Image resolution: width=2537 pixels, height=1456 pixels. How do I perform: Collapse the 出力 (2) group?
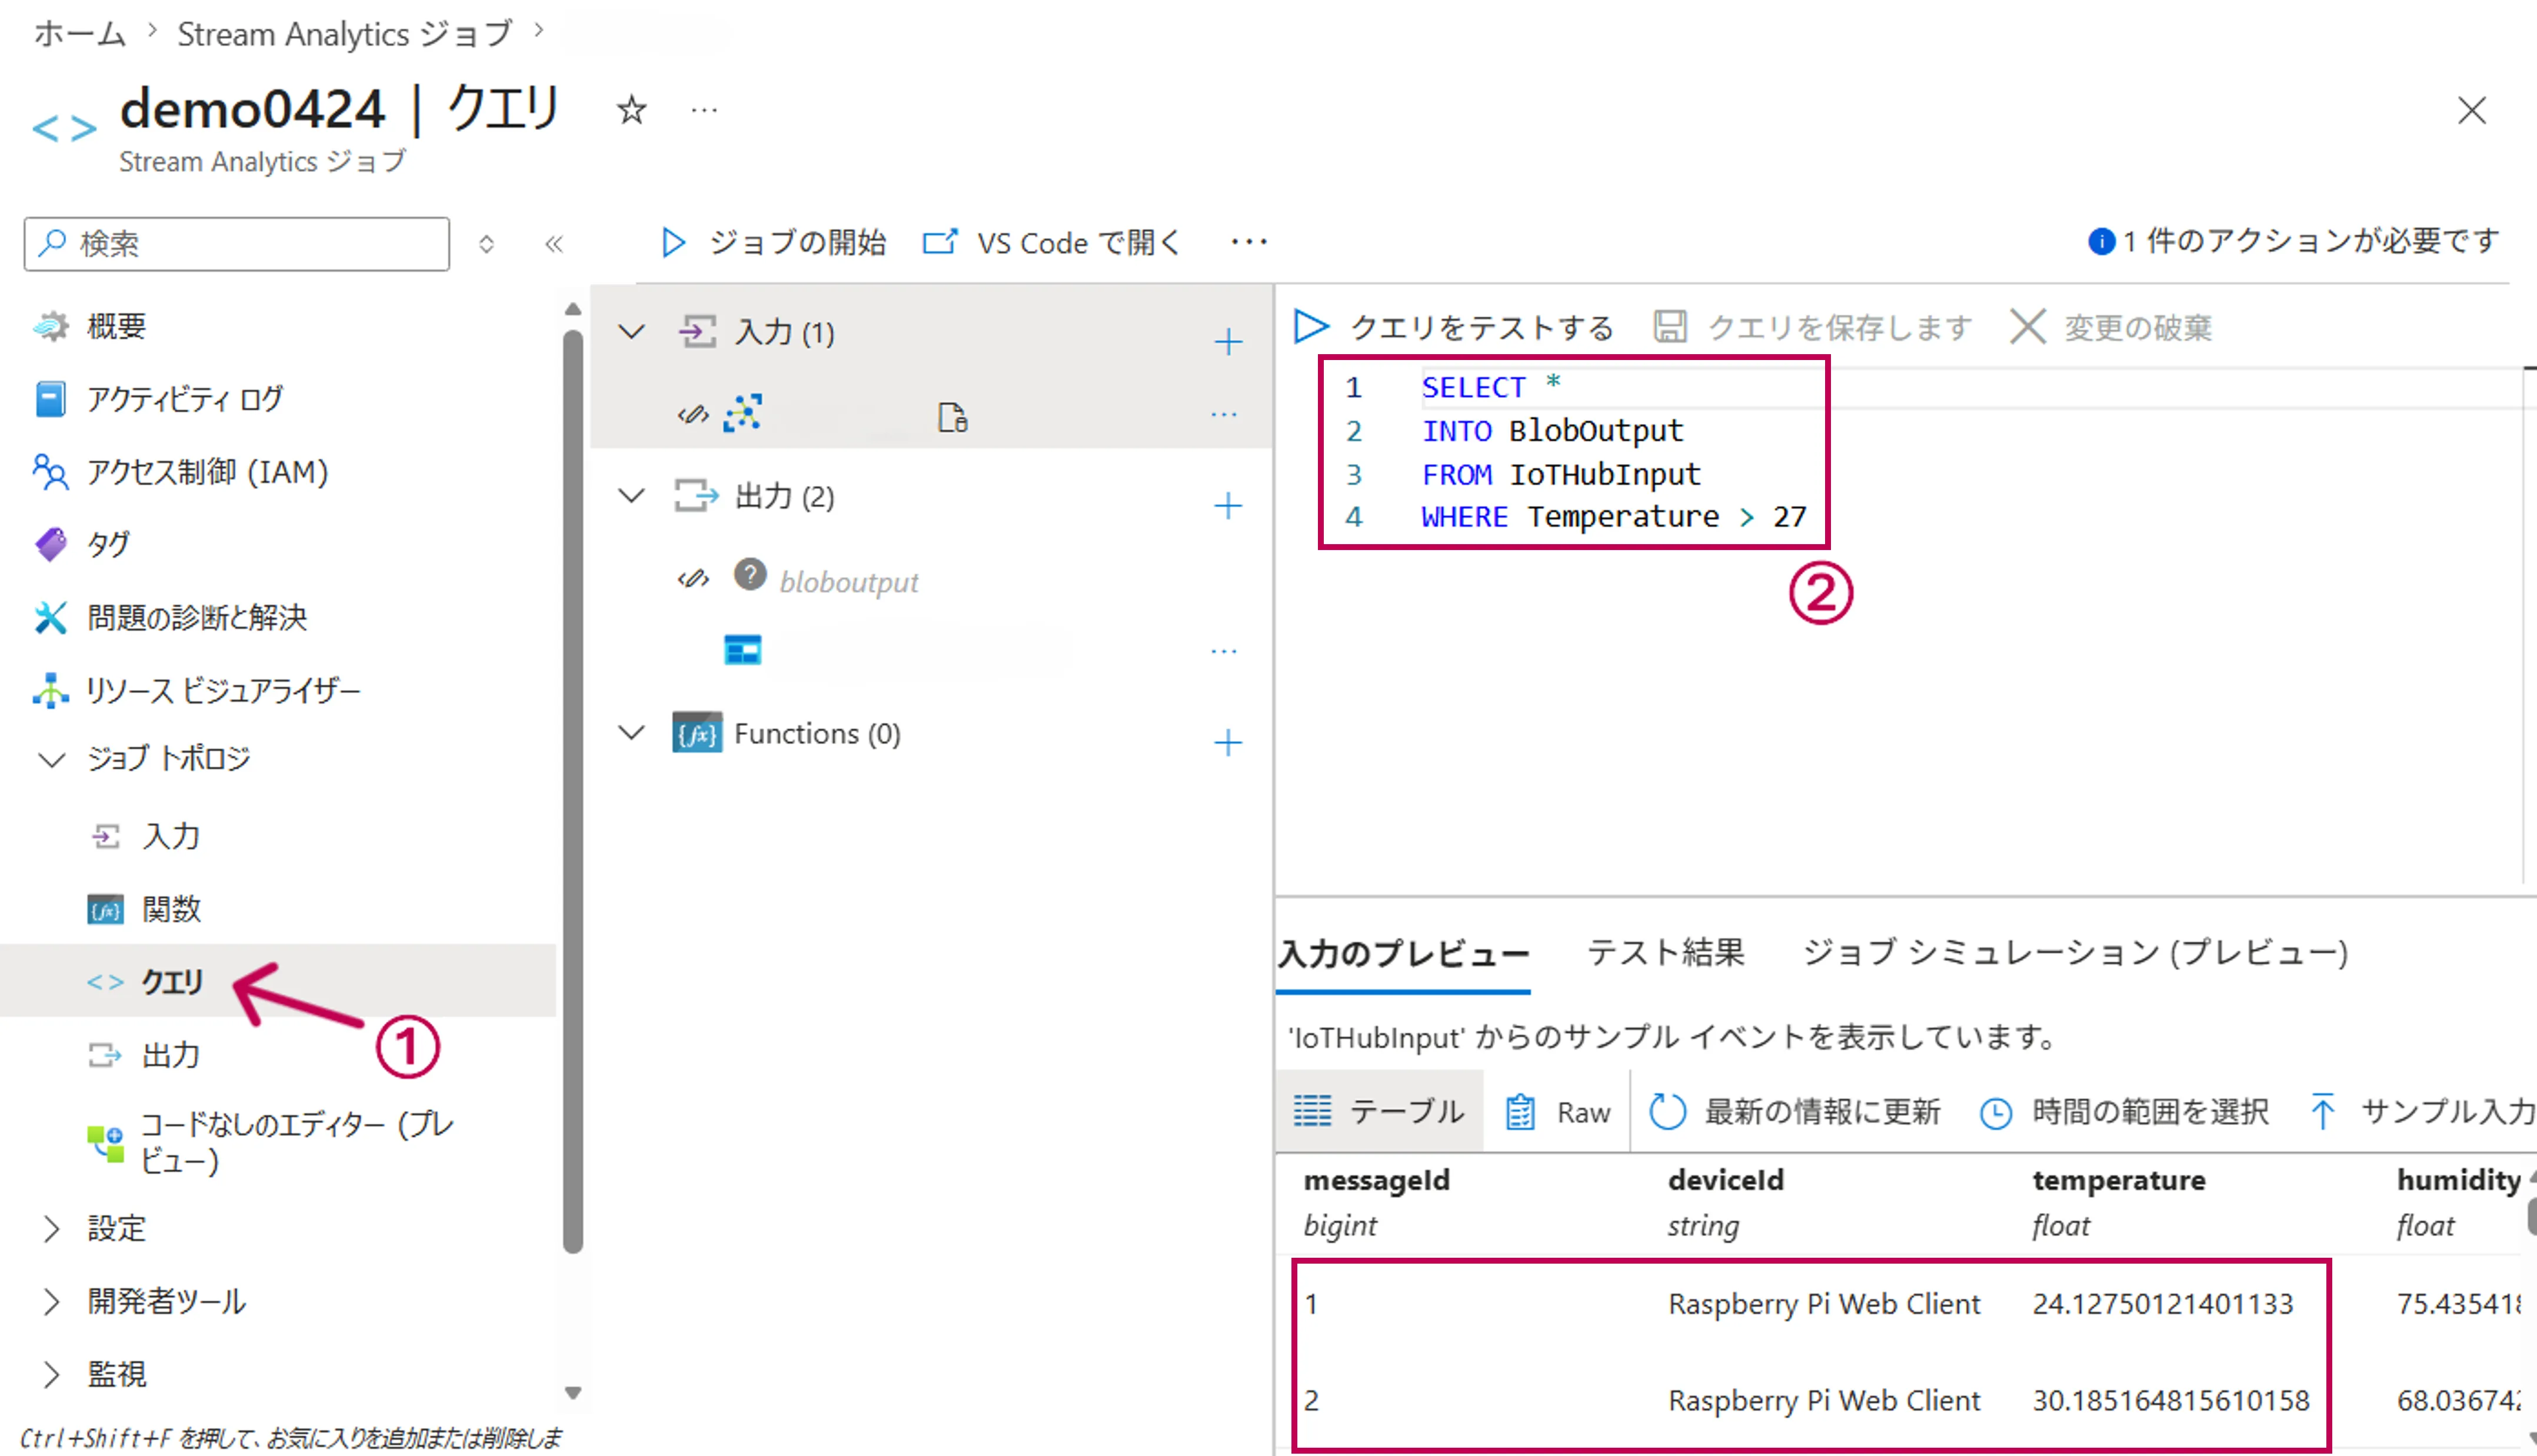(x=632, y=495)
